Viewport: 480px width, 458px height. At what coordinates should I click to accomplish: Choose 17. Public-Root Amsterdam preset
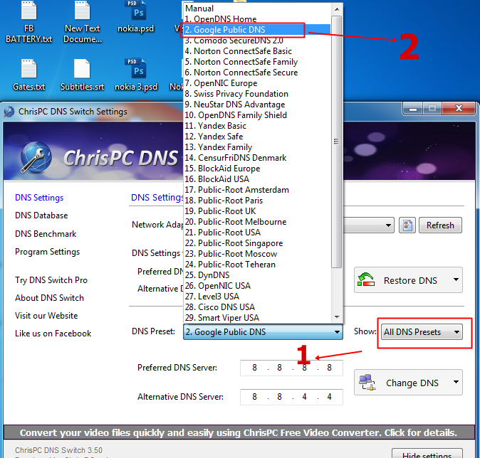[257, 190]
